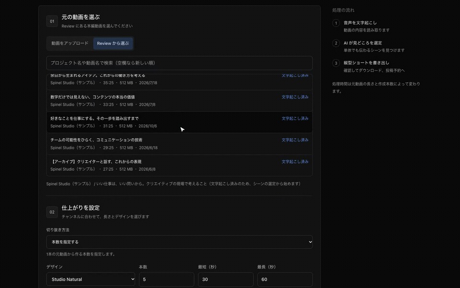This screenshot has height=288, width=460.
Task: Click the circled 1 icon beside 音声を文字起こし
Action: (336, 23)
